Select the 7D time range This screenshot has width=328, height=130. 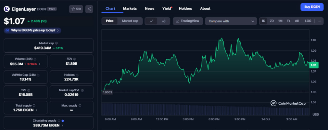tap(272, 21)
